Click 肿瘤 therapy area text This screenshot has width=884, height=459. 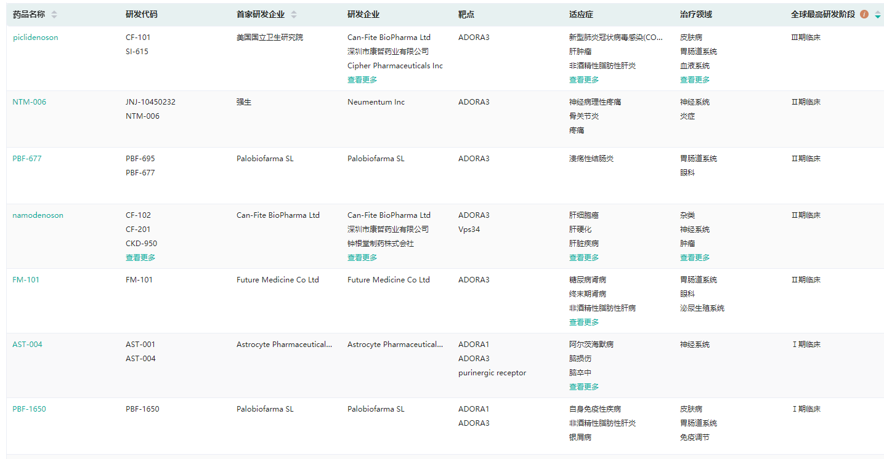tap(687, 244)
